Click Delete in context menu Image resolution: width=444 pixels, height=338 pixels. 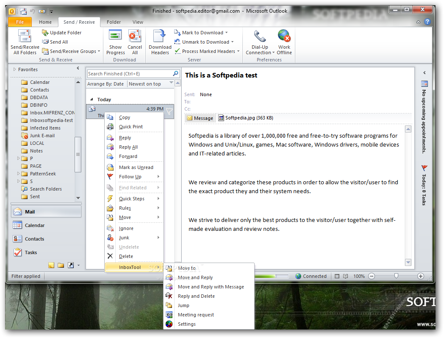[134, 256]
